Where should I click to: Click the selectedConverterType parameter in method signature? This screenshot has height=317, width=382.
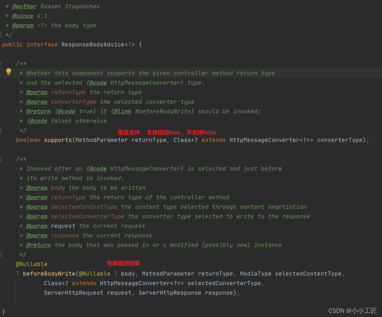click(224, 283)
